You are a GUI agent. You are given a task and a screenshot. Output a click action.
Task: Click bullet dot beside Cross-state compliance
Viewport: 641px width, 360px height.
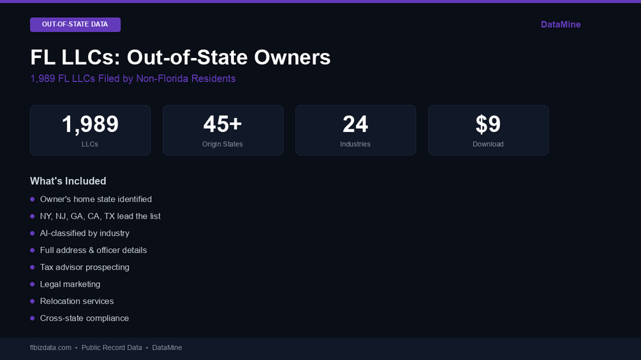tap(33, 319)
